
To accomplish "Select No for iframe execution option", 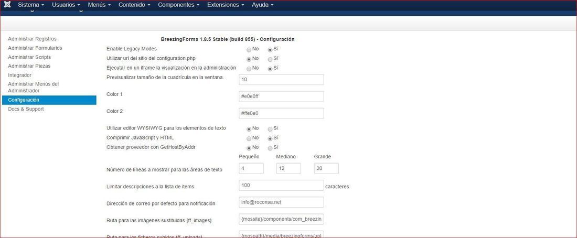I will [x=249, y=69].
